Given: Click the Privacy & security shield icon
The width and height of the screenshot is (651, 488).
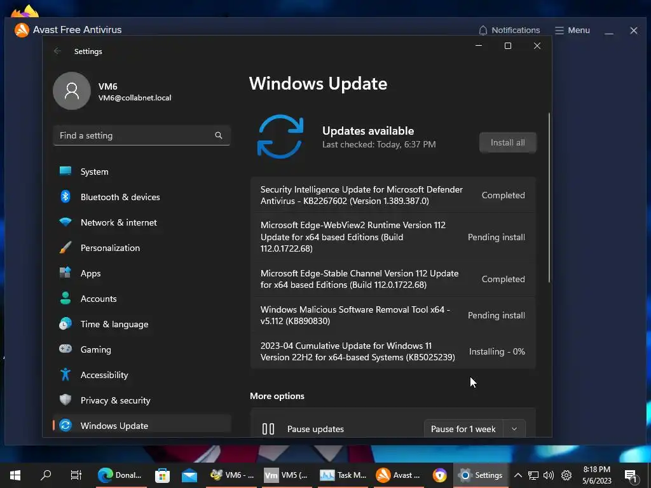Looking at the screenshot, I should pos(65,400).
